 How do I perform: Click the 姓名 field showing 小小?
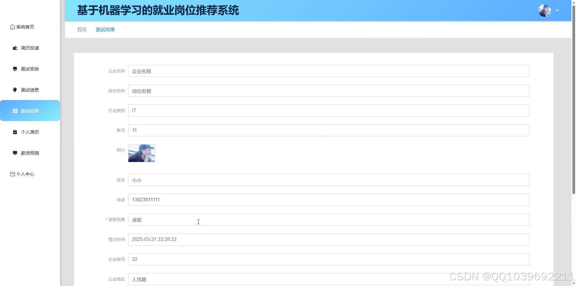click(x=328, y=180)
